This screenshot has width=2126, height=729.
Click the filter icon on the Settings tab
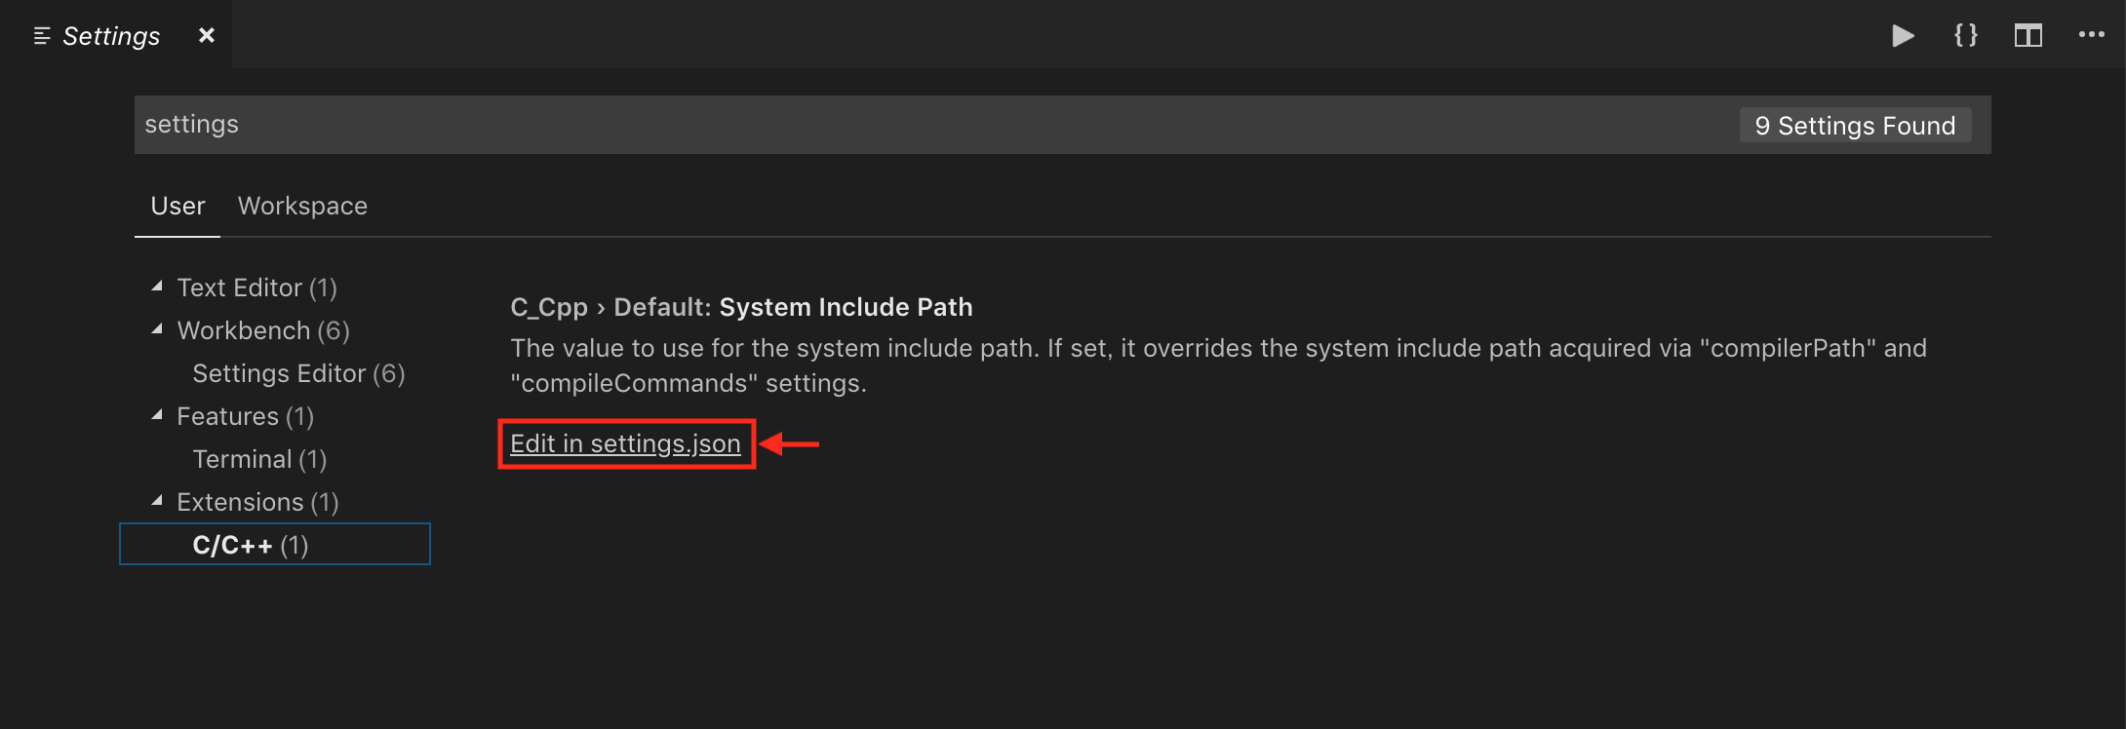click(x=41, y=35)
